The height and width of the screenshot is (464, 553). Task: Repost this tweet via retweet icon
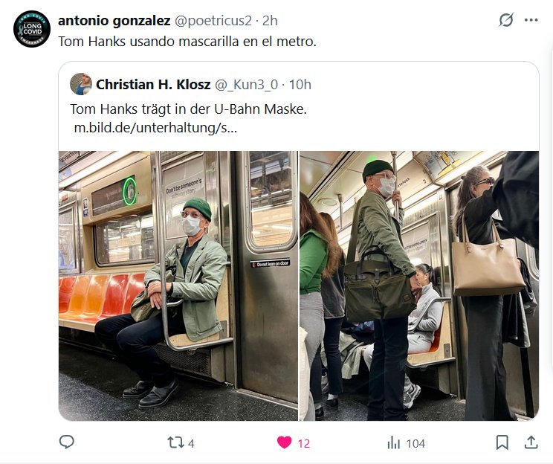(x=175, y=442)
